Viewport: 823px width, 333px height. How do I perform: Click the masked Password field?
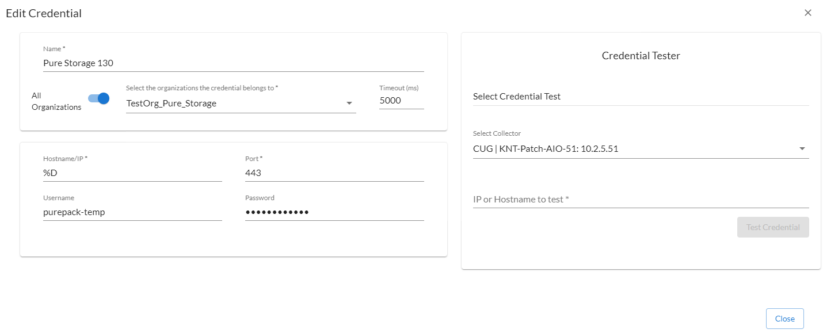(x=334, y=212)
